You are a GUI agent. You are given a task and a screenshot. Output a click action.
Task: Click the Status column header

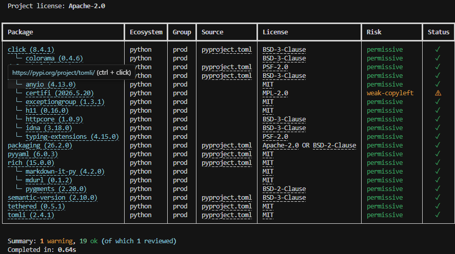coord(439,32)
